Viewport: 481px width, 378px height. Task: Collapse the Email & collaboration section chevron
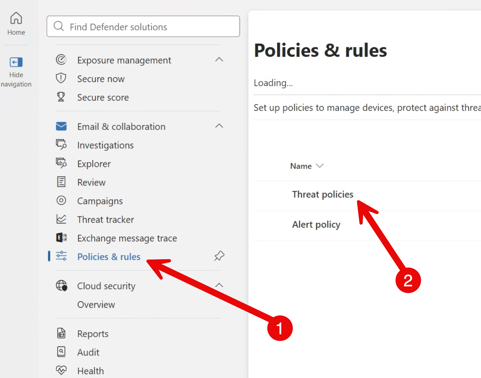[219, 126]
